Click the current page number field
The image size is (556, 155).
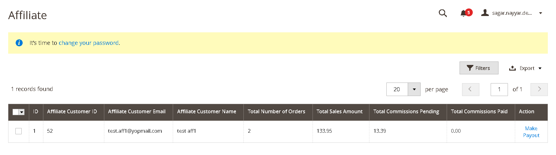[x=499, y=89]
